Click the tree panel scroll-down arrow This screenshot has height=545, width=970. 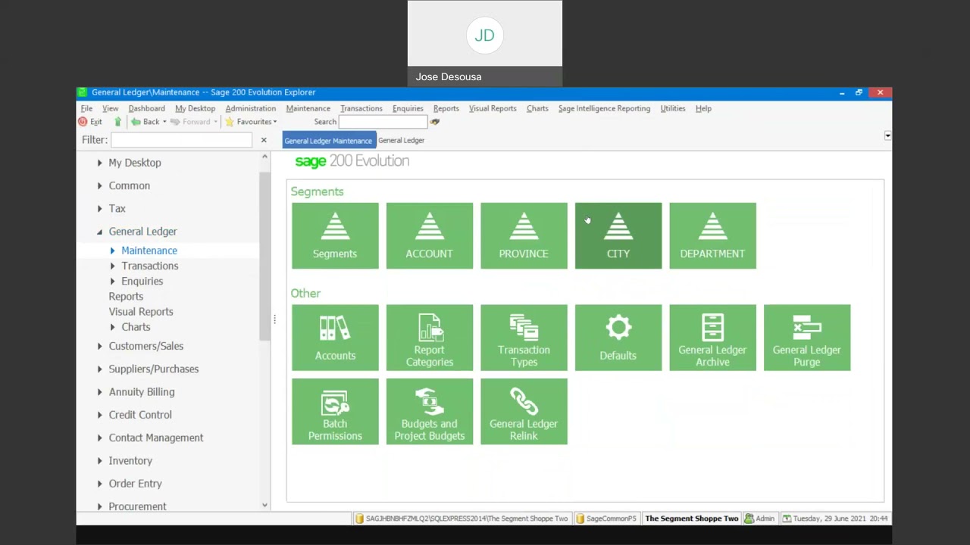[264, 505]
